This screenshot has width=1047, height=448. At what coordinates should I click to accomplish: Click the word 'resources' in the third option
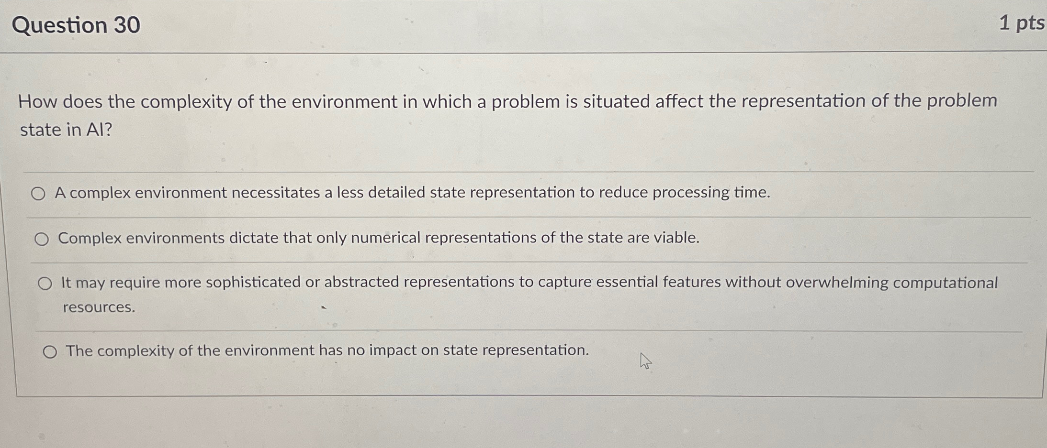pos(98,308)
